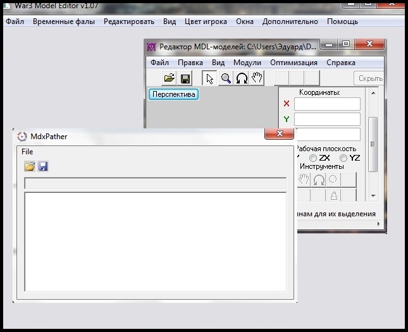Click the large text area in MdxPather
This screenshot has height=332, width=408.
click(x=156, y=242)
